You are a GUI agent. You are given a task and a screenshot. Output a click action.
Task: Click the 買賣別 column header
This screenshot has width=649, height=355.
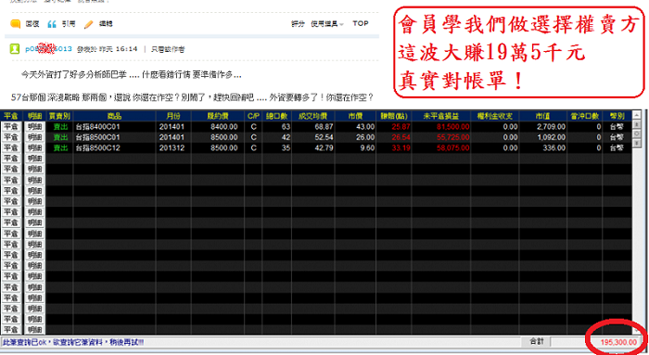60,116
